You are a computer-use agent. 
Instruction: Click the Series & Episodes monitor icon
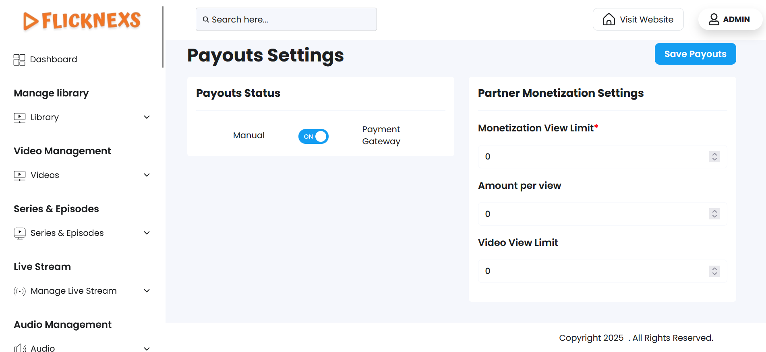(x=20, y=233)
